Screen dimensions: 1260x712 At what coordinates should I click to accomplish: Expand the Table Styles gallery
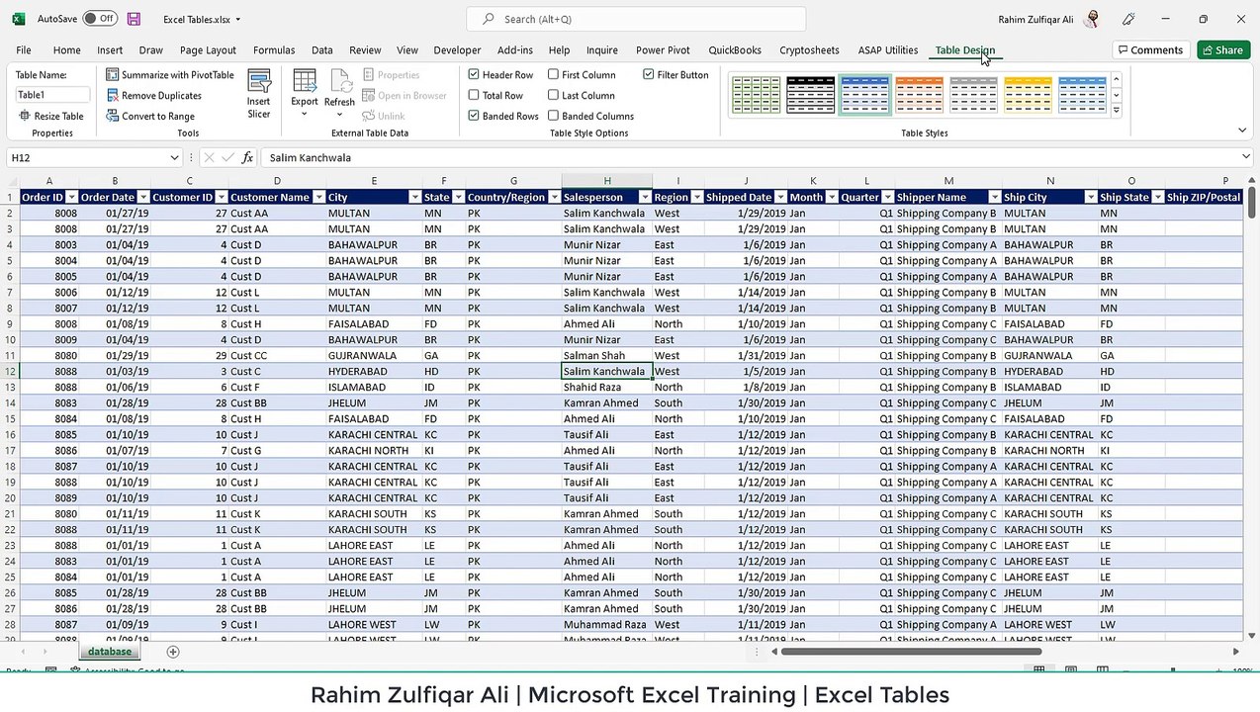click(x=1117, y=111)
